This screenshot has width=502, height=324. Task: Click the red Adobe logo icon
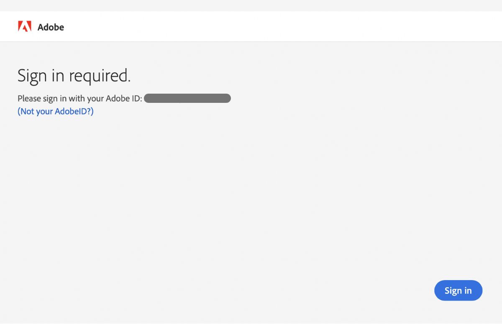[25, 27]
